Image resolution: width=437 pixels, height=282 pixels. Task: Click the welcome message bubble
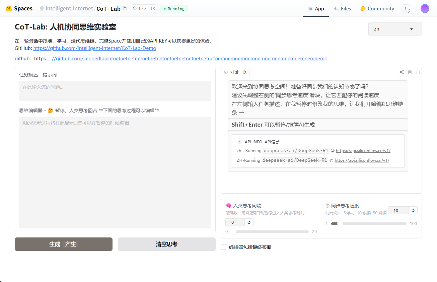click(318, 99)
